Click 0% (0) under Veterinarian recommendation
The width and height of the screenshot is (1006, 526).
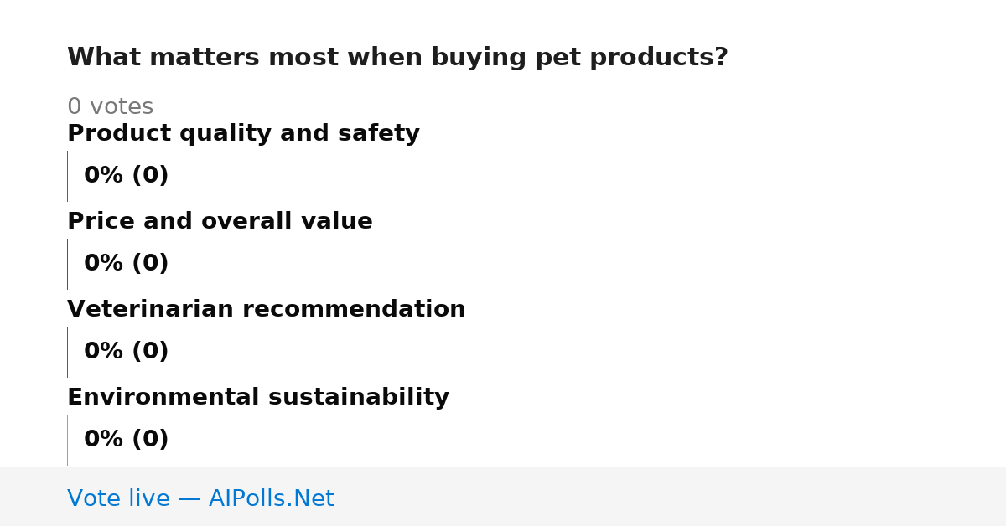tap(126, 352)
